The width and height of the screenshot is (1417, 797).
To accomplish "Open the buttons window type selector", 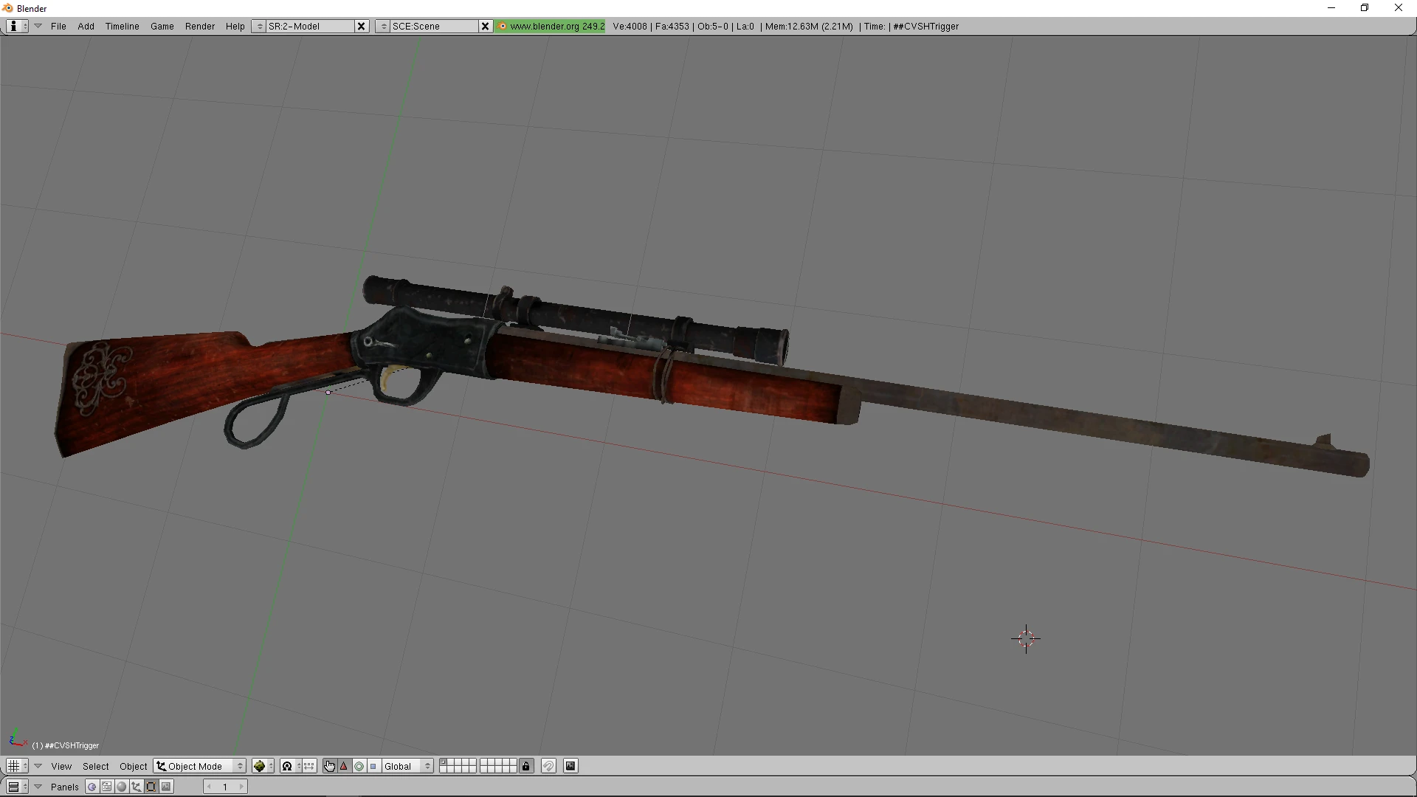I will (16, 787).
